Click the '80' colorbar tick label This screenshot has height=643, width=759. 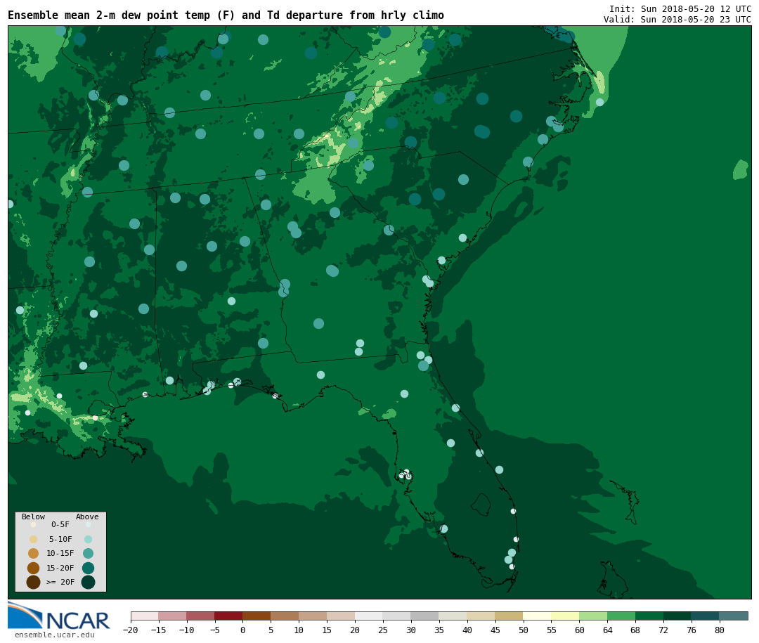[x=720, y=630]
